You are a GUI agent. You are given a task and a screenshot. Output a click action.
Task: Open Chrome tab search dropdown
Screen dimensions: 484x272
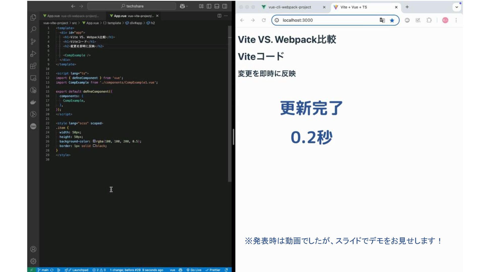tap(457, 7)
